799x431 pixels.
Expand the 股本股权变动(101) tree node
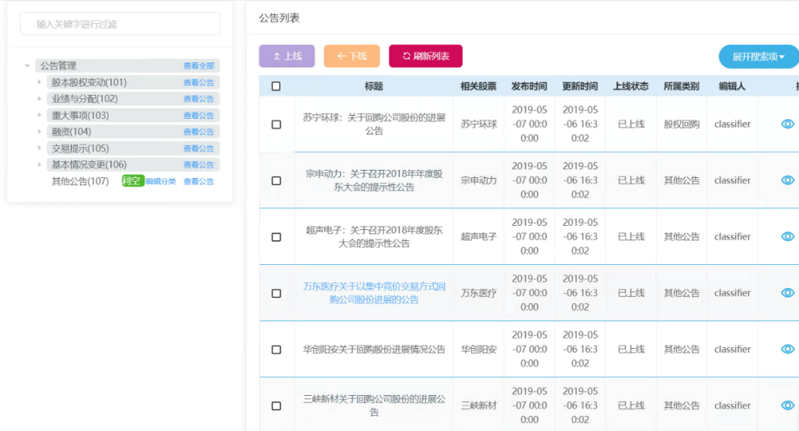click(39, 82)
